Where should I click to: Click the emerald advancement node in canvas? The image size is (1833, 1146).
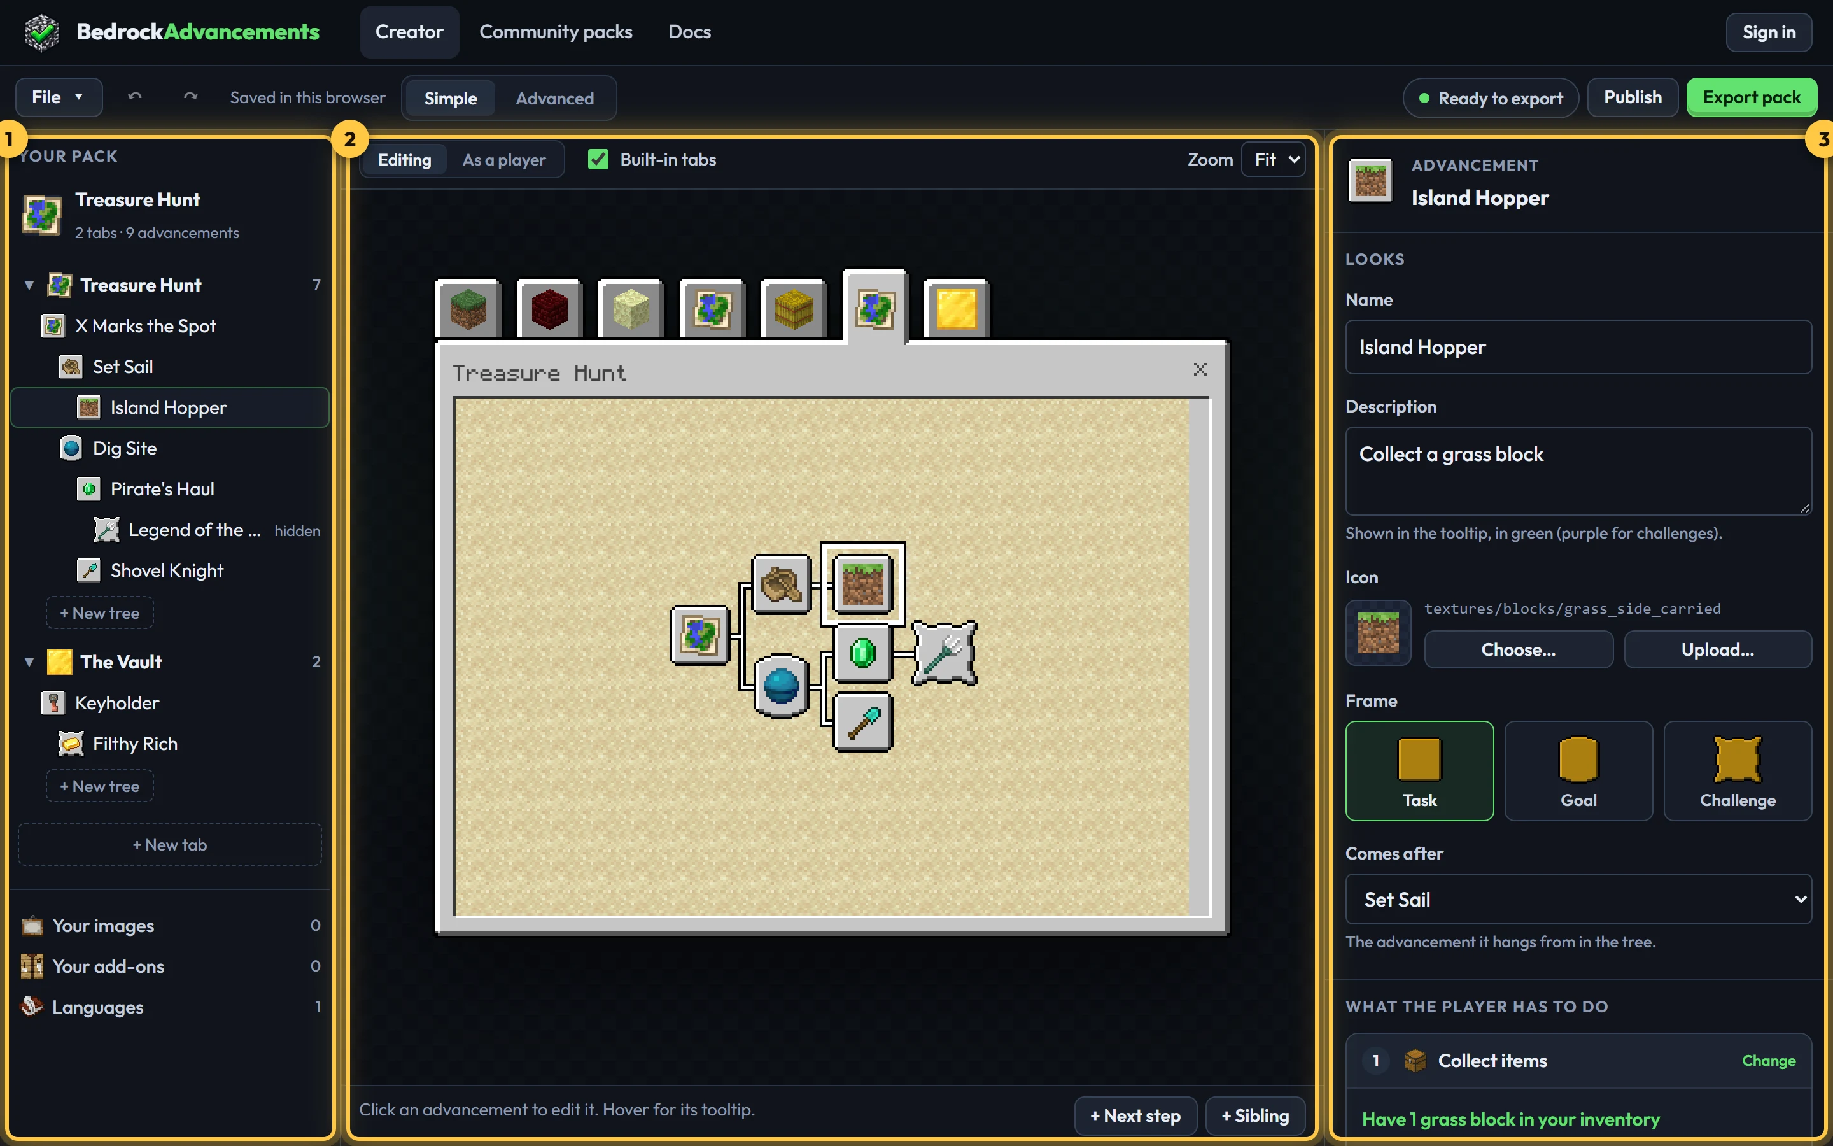(862, 653)
